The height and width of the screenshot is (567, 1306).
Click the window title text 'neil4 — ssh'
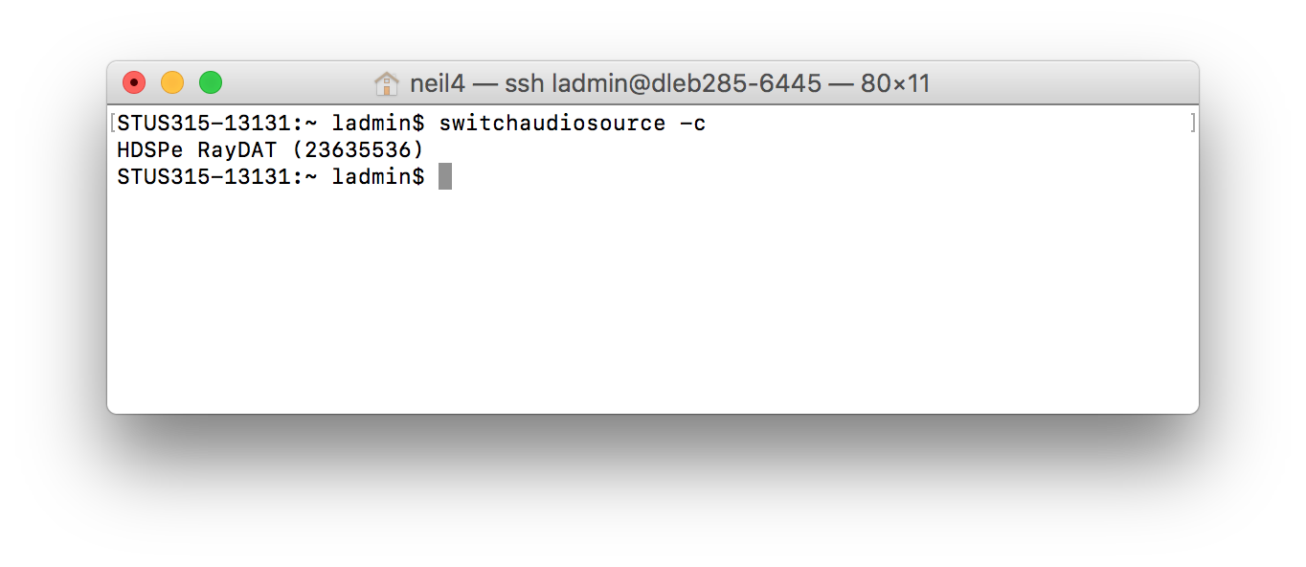(x=476, y=84)
